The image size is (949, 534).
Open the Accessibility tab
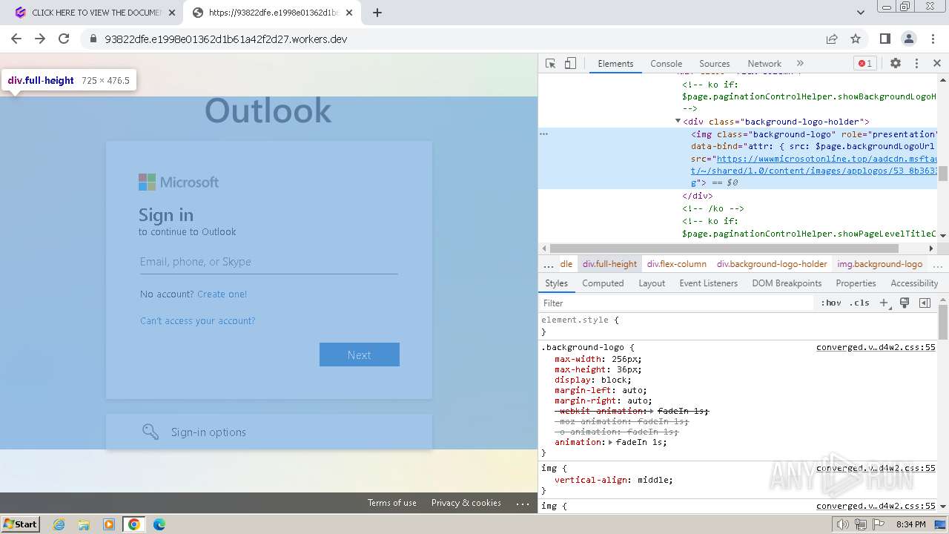[914, 283]
